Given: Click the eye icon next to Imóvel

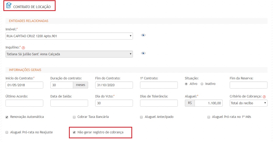Looking at the screenshot, I should point(143,35).
